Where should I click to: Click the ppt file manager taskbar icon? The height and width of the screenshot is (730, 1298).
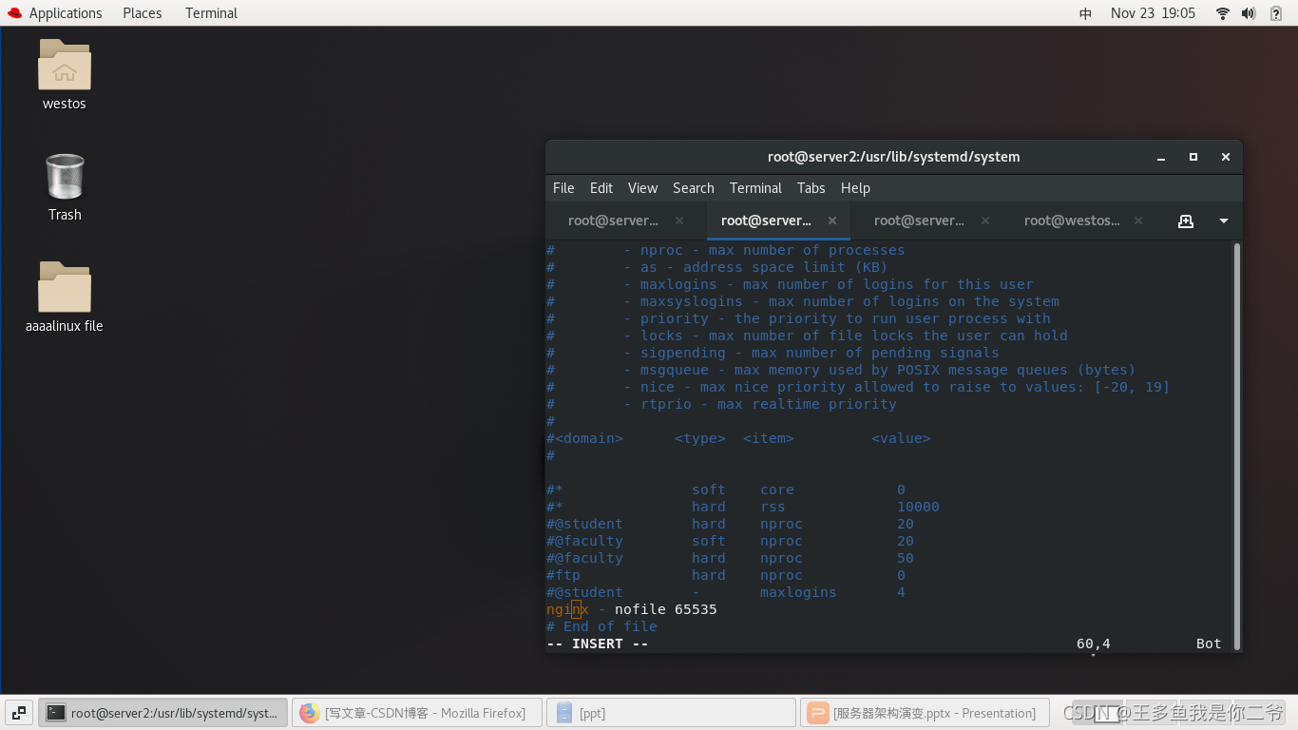coord(564,712)
